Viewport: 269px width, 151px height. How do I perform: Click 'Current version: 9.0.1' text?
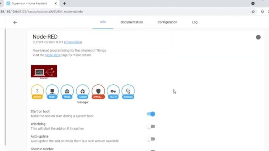pos(48,42)
